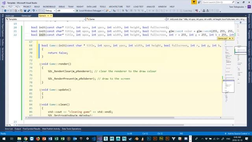Open the init member function dropdown

click(x=206, y=19)
